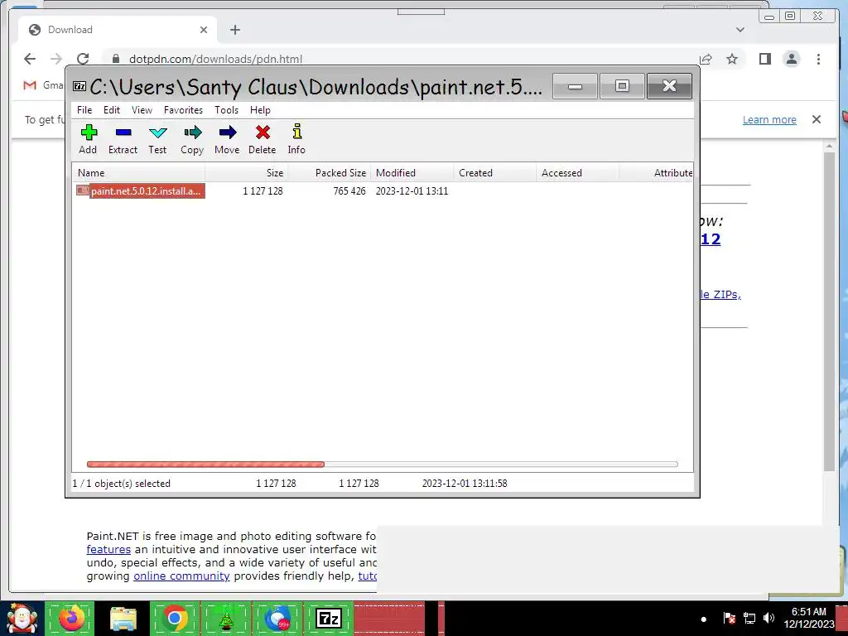Reload the Chrome page
848x636 pixels.
click(83, 59)
